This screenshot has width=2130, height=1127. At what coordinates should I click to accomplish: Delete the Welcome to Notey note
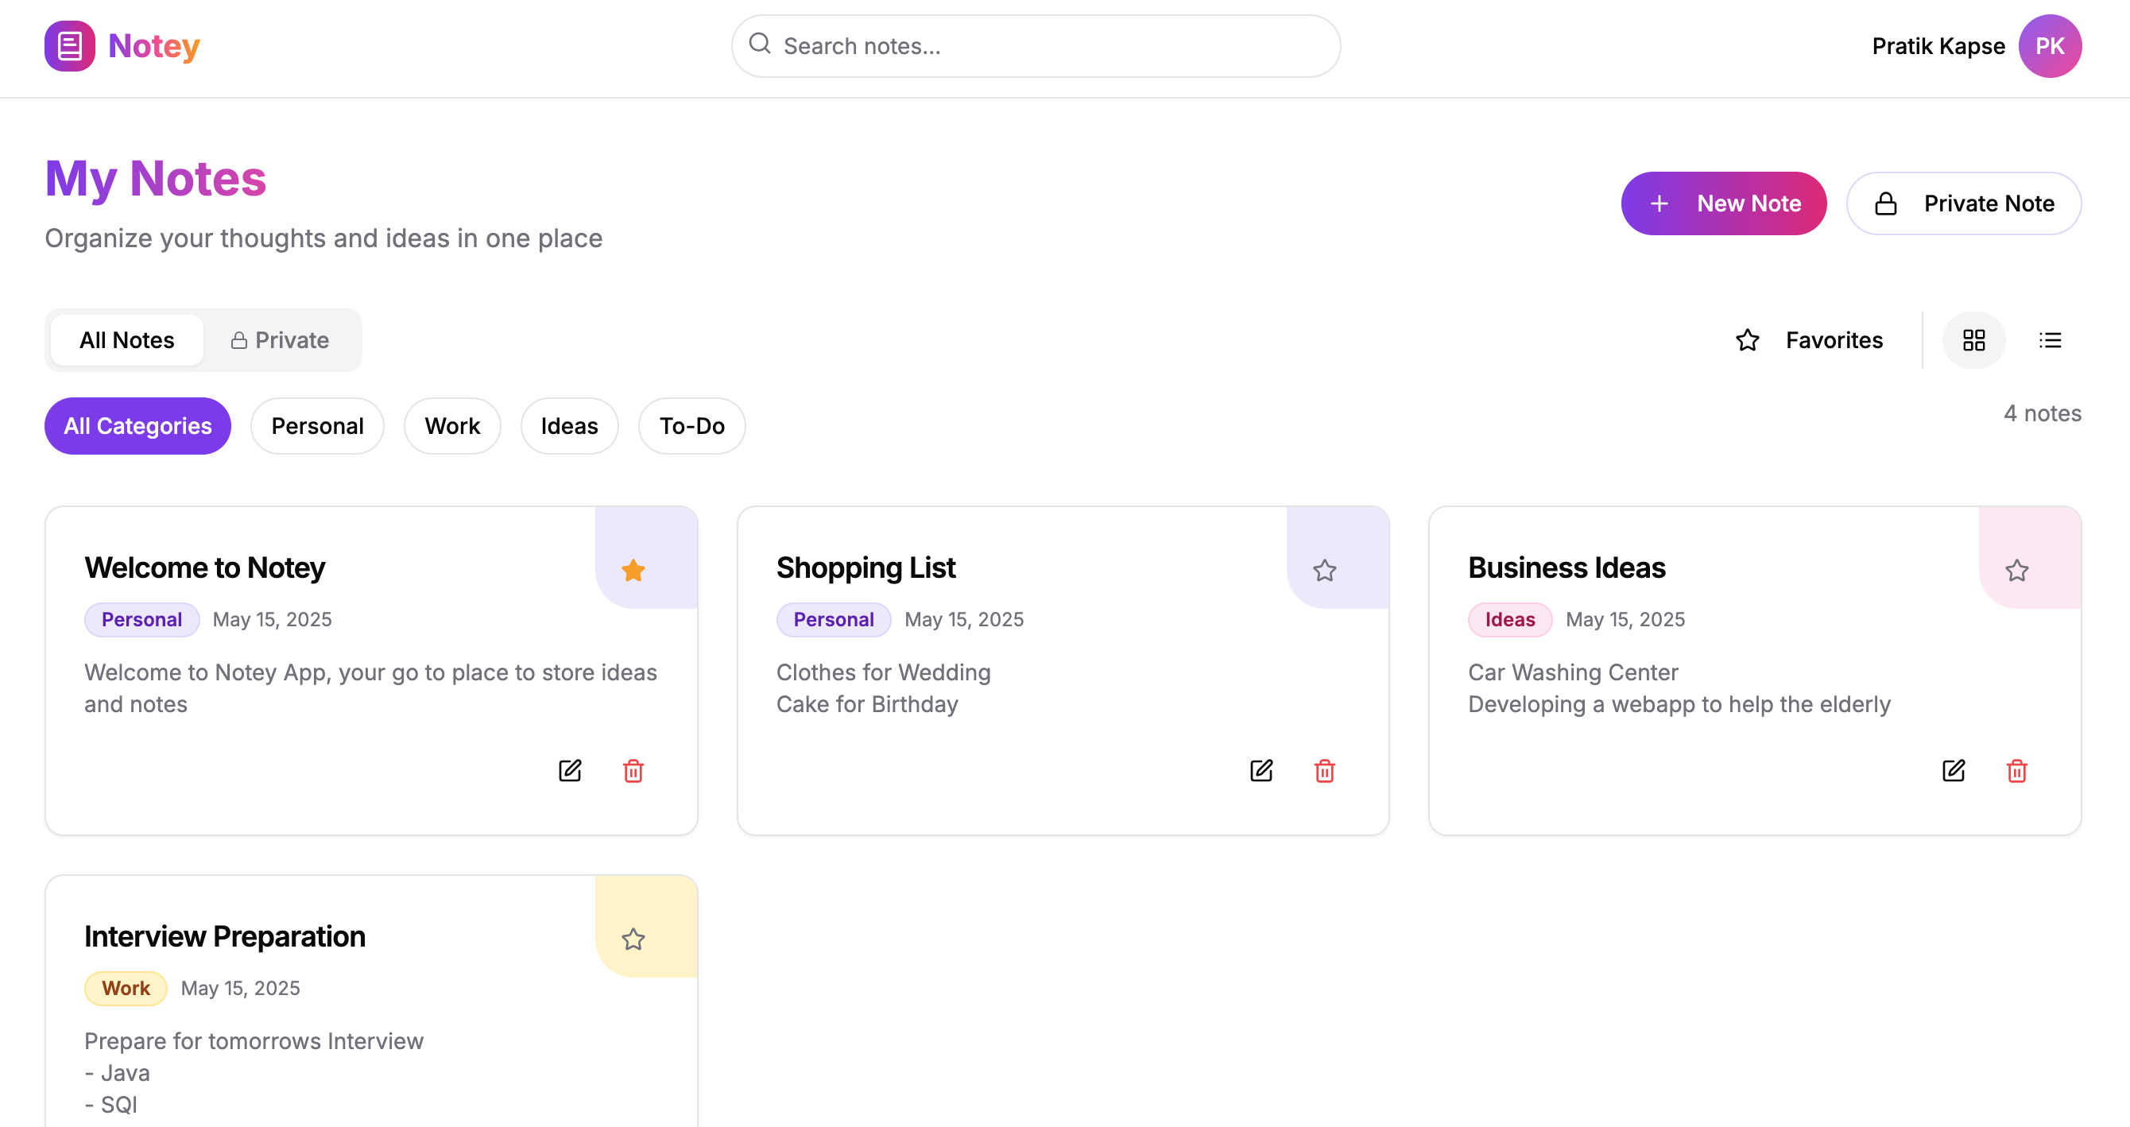pyautogui.click(x=633, y=771)
